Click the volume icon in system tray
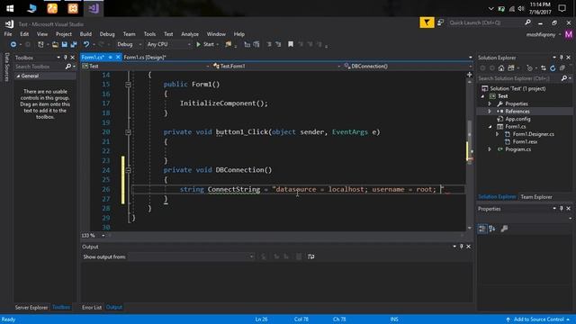The height and width of the screenshot is (324, 576). coord(521,8)
